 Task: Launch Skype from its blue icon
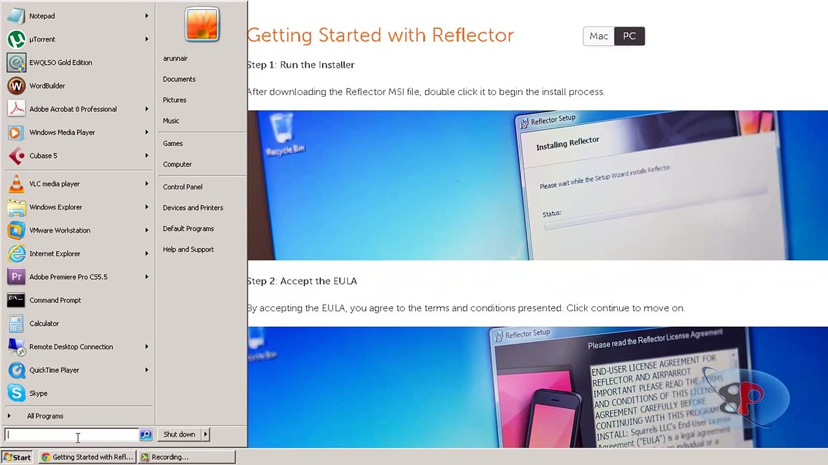point(16,393)
